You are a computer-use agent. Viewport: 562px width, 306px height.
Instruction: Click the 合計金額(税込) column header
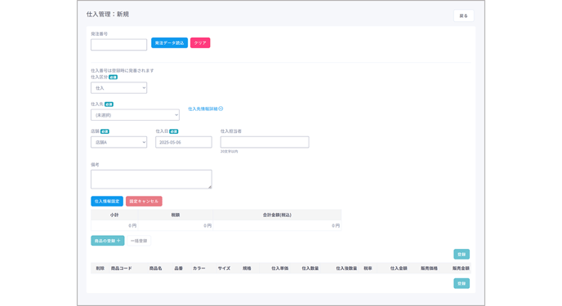277,215
